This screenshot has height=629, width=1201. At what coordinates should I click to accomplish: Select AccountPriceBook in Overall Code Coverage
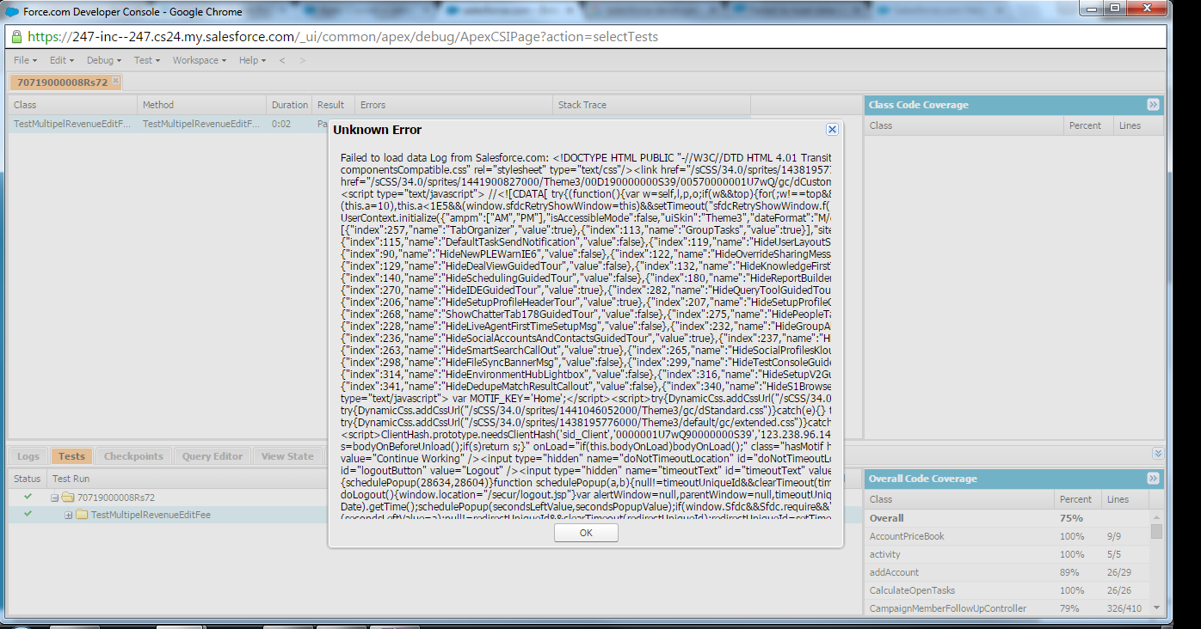click(x=1007, y=536)
